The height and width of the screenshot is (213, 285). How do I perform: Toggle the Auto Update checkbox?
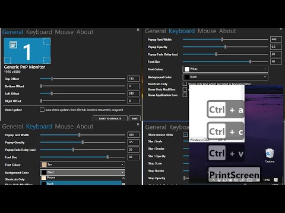(x=42, y=109)
